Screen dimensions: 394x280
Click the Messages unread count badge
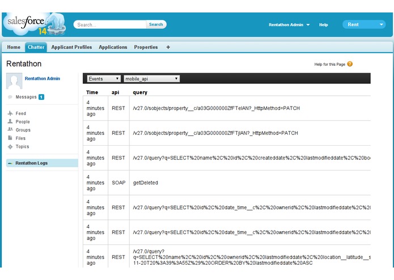(41, 97)
